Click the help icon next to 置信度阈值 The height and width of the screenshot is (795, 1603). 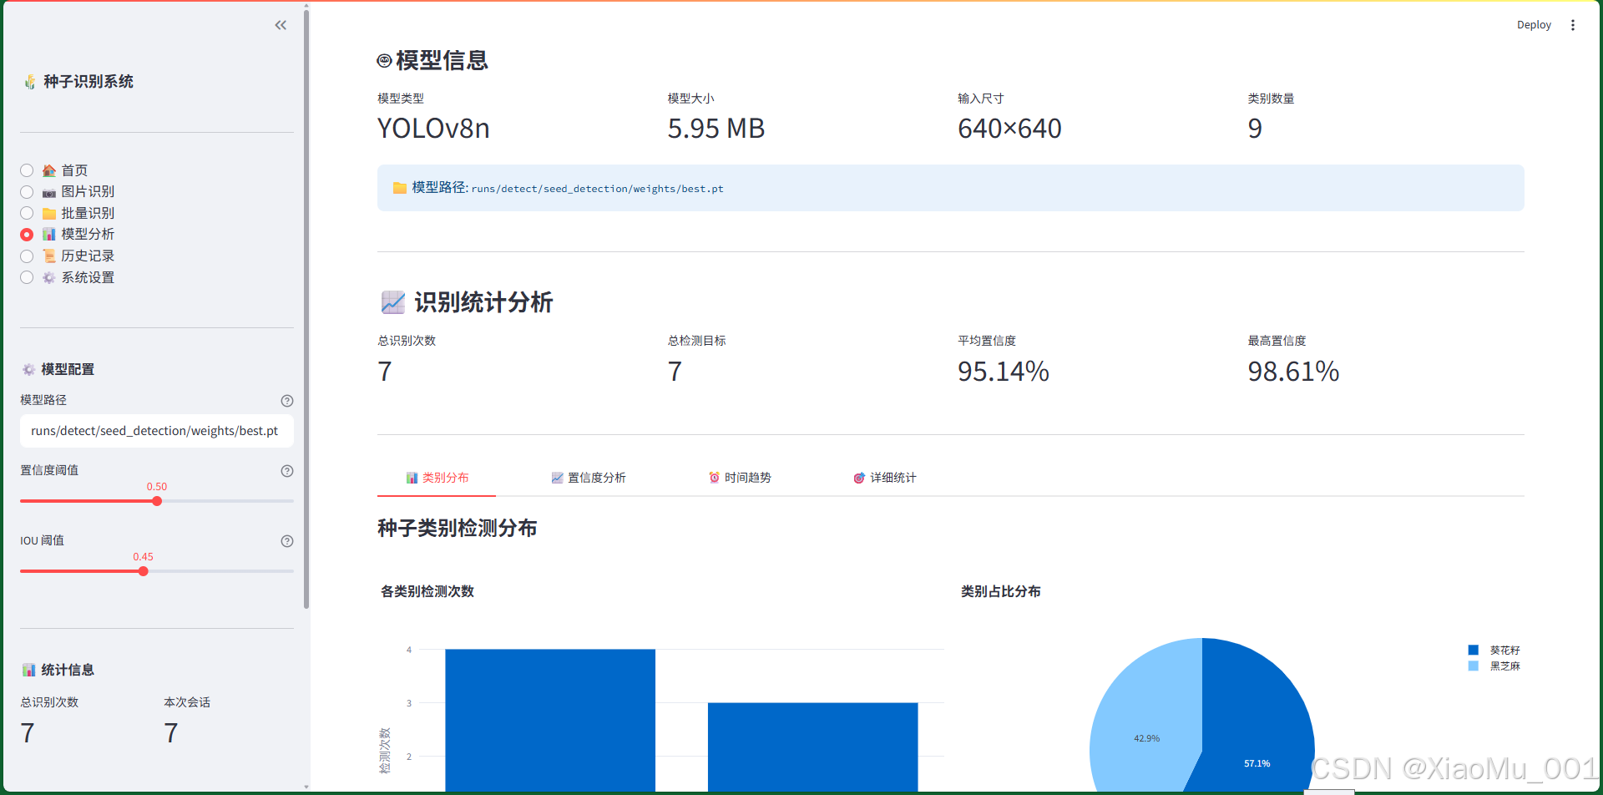coord(287,471)
